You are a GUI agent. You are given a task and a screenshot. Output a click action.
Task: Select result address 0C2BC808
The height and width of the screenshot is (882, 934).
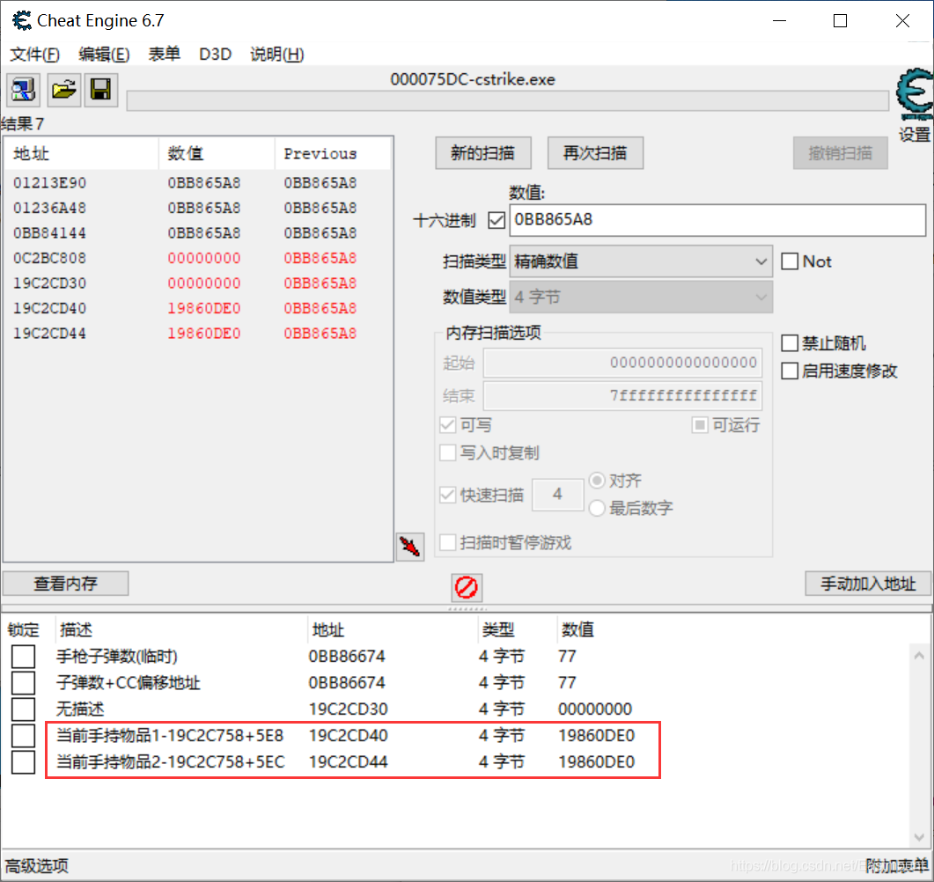(50, 258)
